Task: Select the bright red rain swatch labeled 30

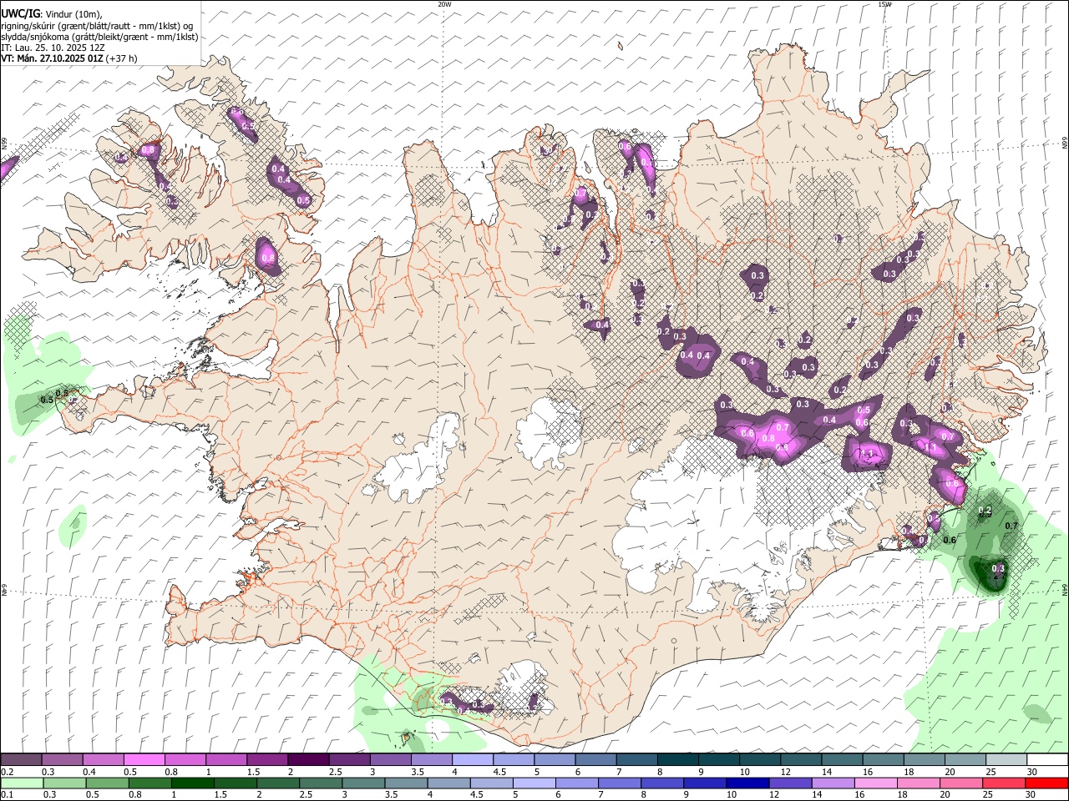Action: tap(1046, 783)
